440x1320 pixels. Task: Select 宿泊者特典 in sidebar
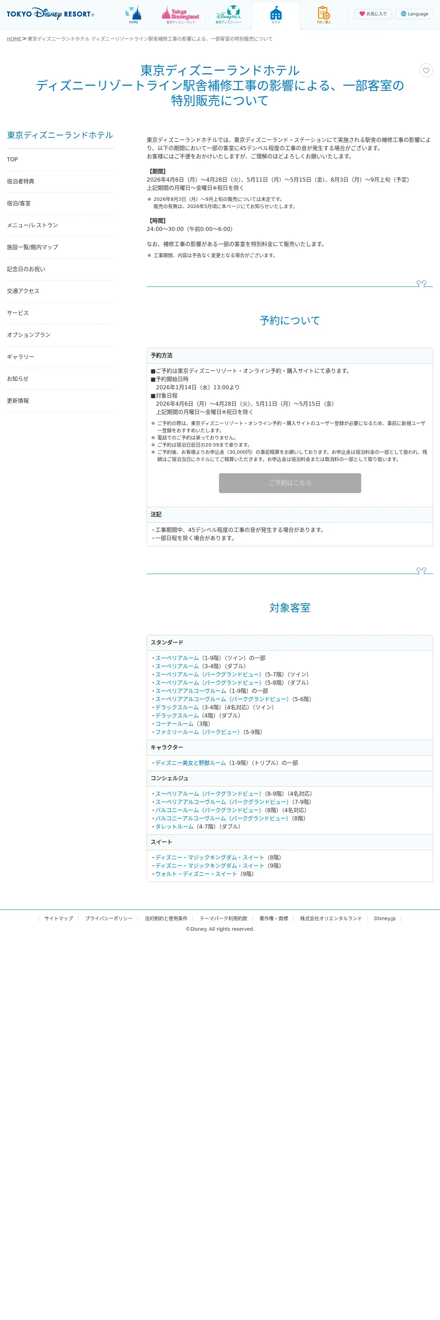point(60,181)
